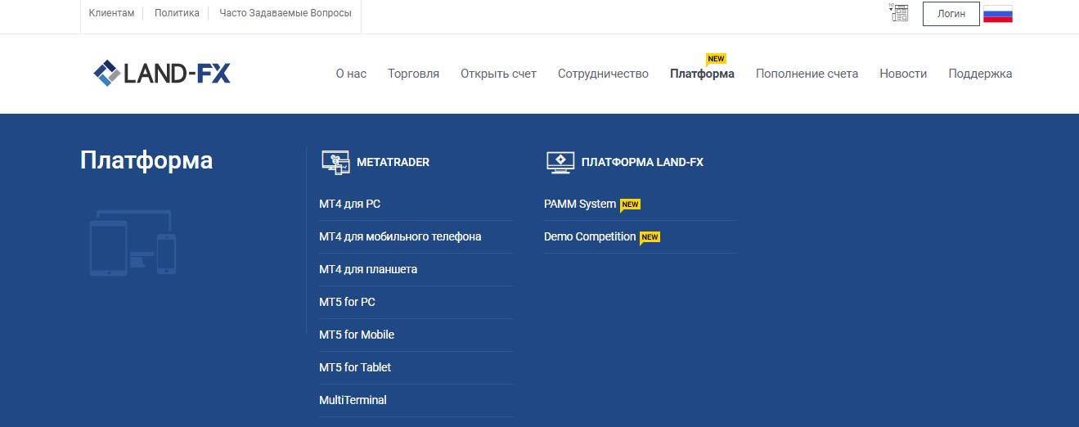Select the NEW badge above Платформа menu
The width and height of the screenshot is (1079, 427).
[x=717, y=59]
